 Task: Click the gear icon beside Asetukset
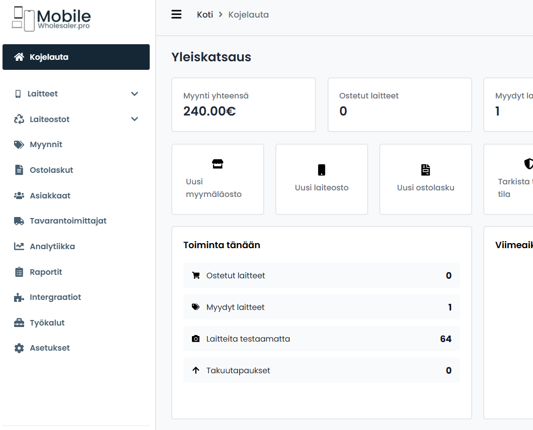(19, 348)
